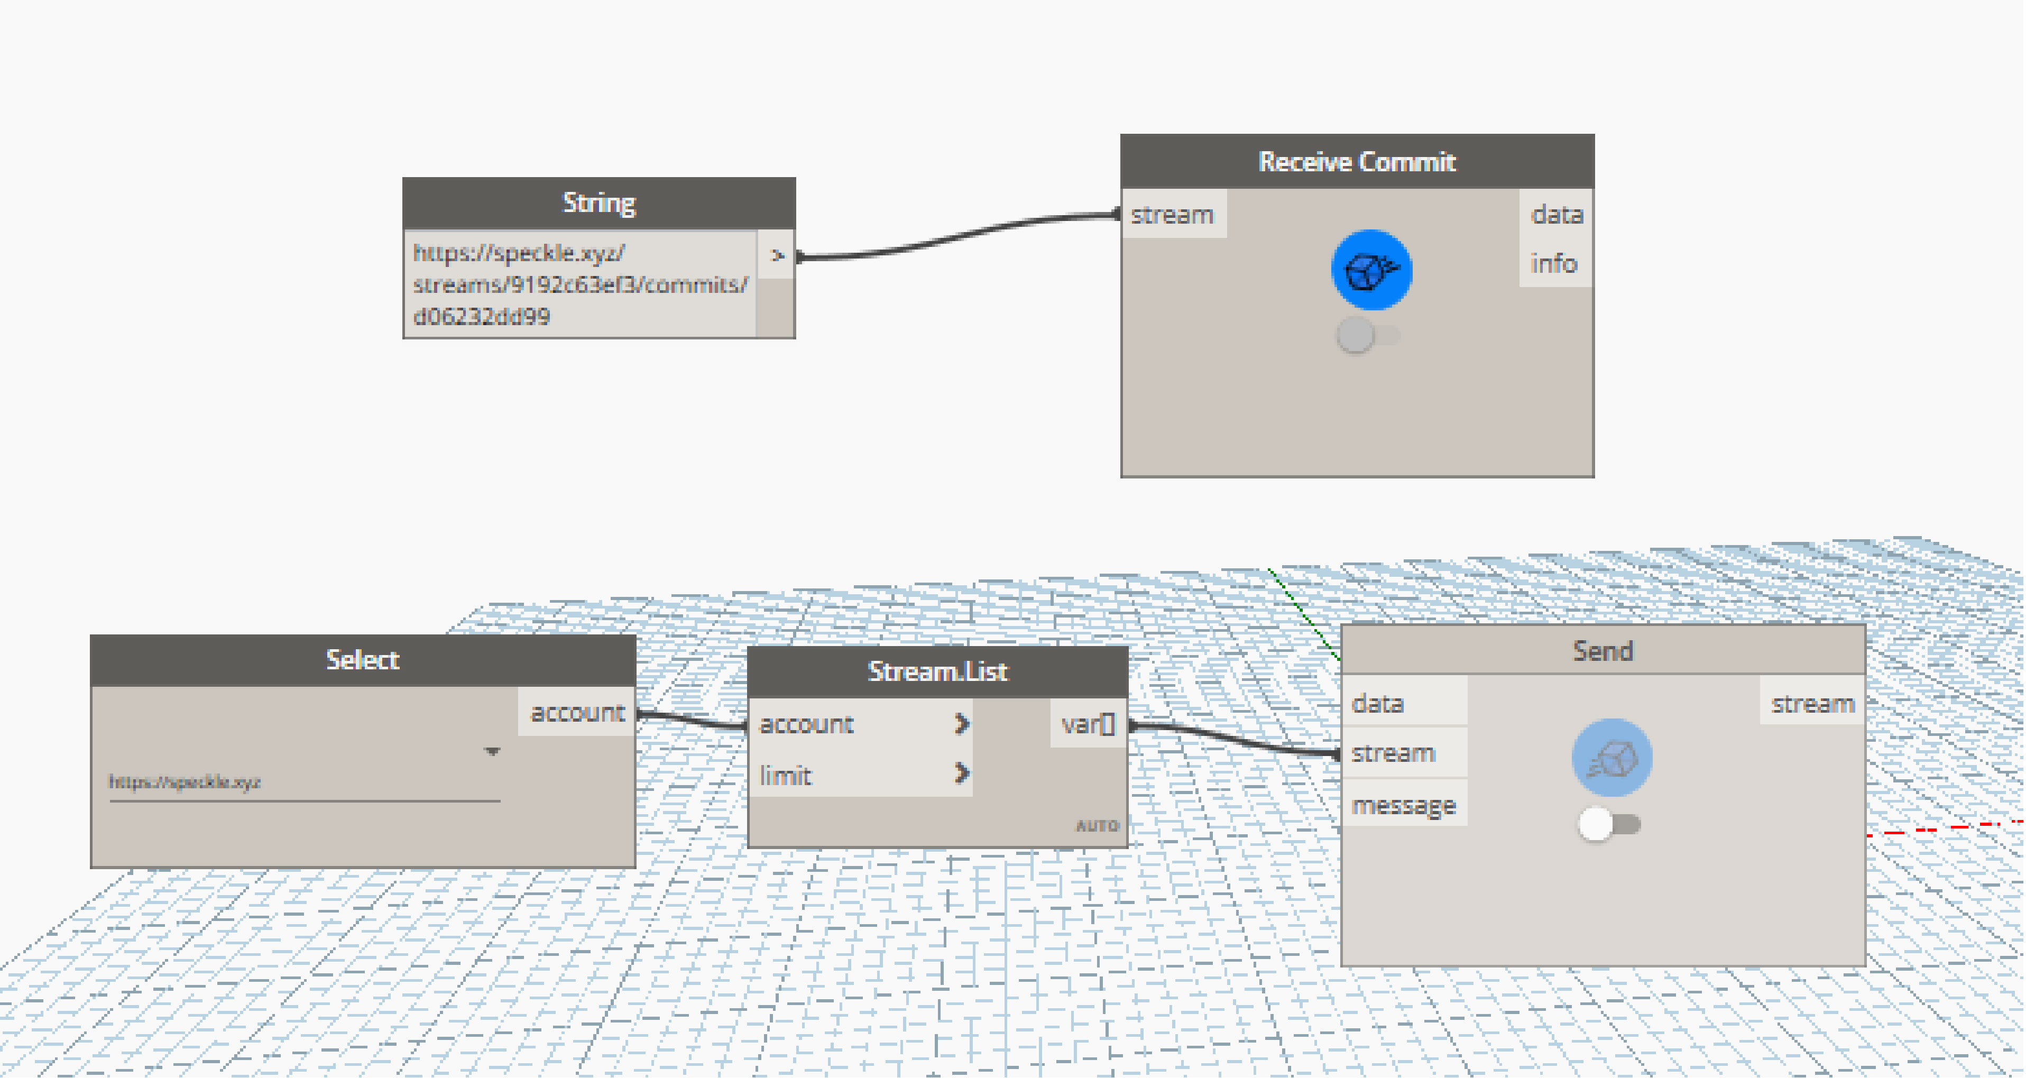Click the AUTO lacing label on Stream.List
Image resolution: width=2026 pixels, height=1078 pixels.
1097,826
